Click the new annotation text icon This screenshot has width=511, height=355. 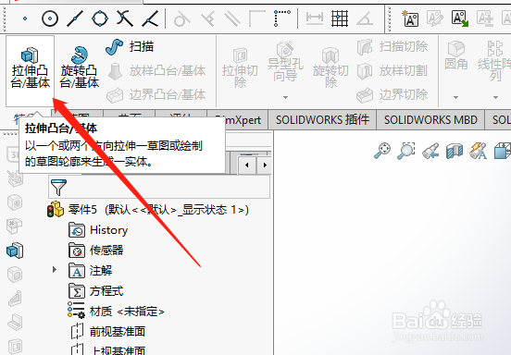pyautogui.click(x=410, y=18)
